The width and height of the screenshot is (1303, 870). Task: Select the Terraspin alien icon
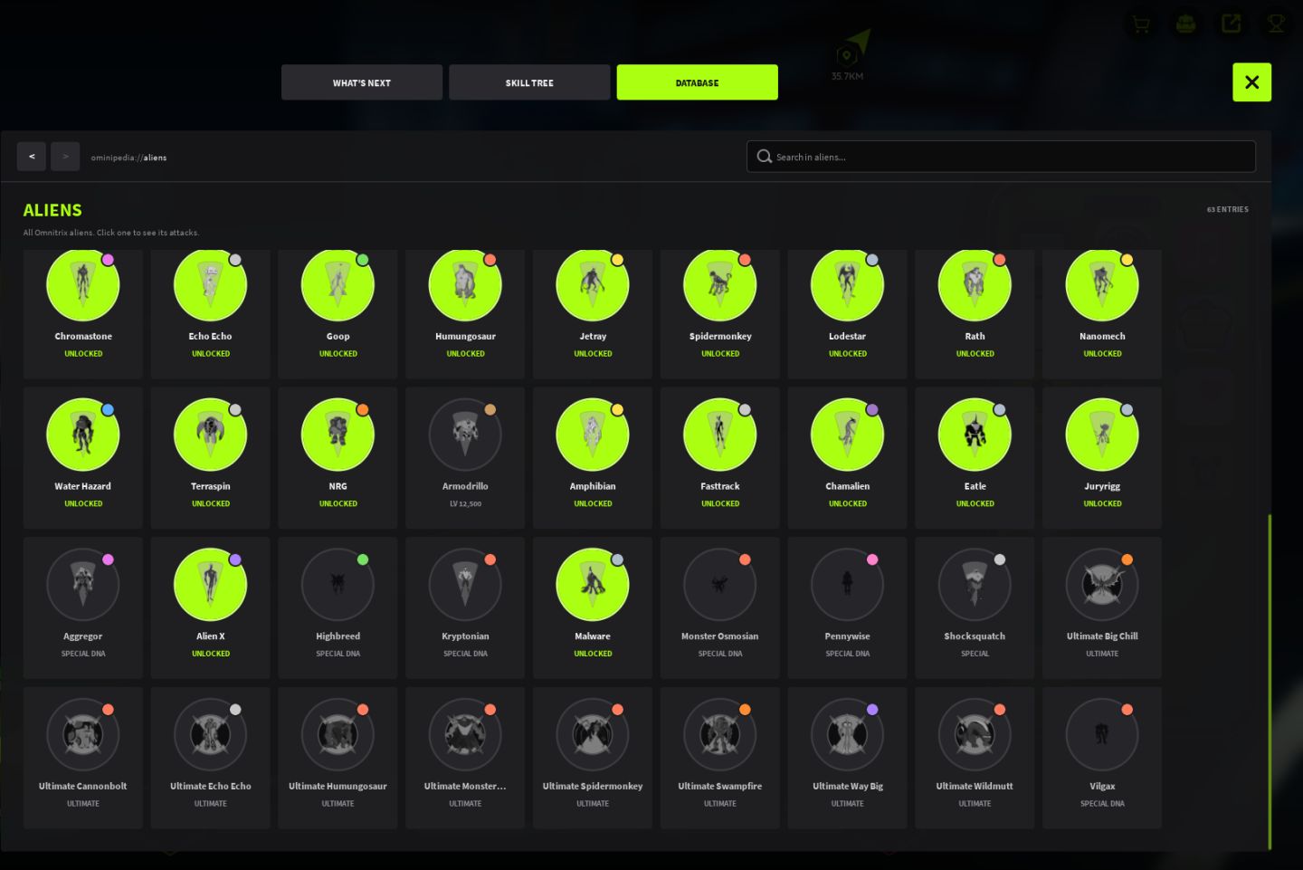[x=210, y=435]
